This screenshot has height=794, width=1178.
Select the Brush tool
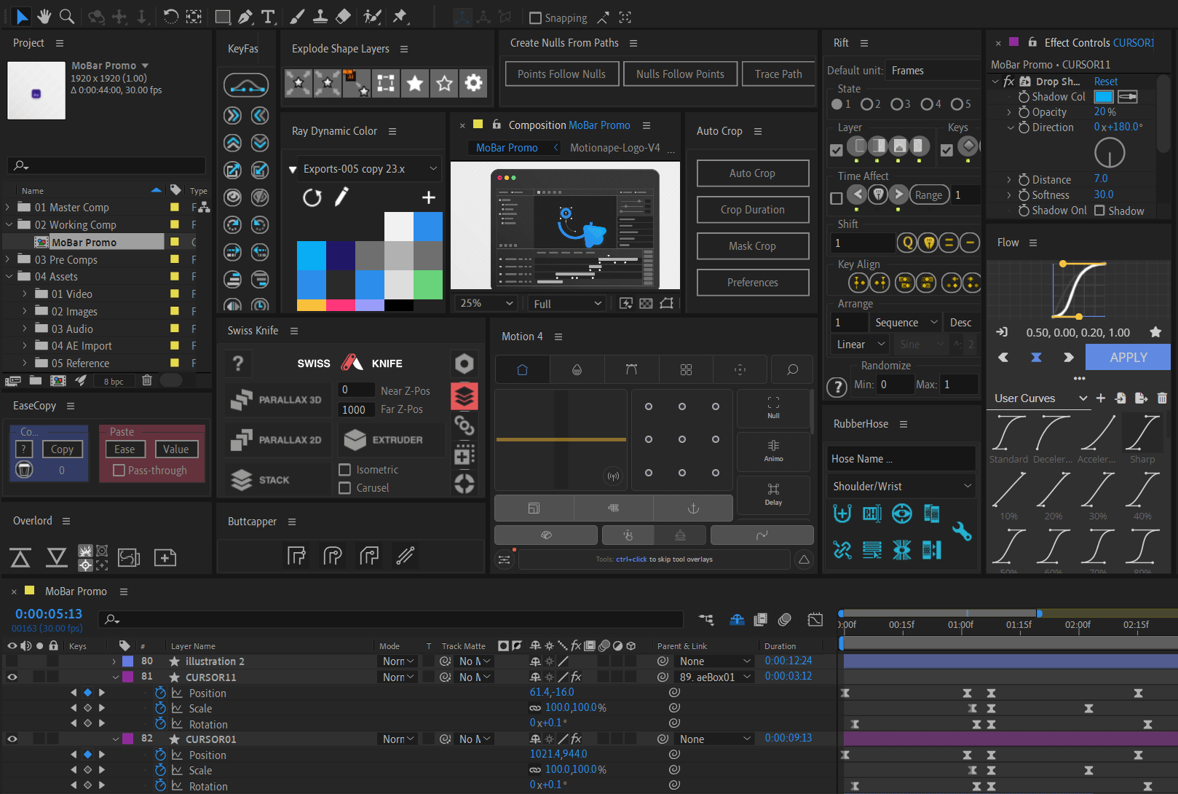pos(297,16)
